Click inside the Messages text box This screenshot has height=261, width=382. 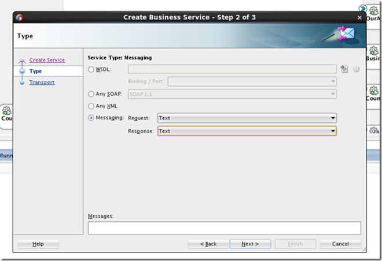click(224, 228)
